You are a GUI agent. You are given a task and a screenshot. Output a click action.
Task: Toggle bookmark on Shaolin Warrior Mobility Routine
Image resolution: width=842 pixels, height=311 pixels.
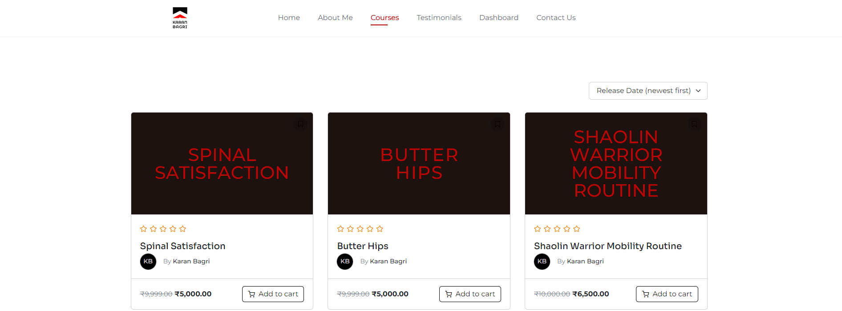coord(694,124)
